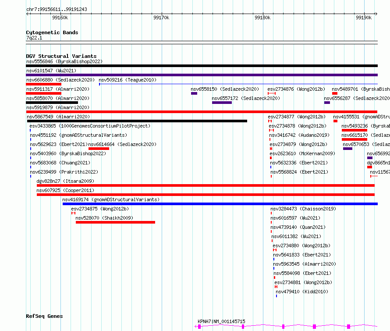Click the nsv5556846 black variant bar

(202, 66)
